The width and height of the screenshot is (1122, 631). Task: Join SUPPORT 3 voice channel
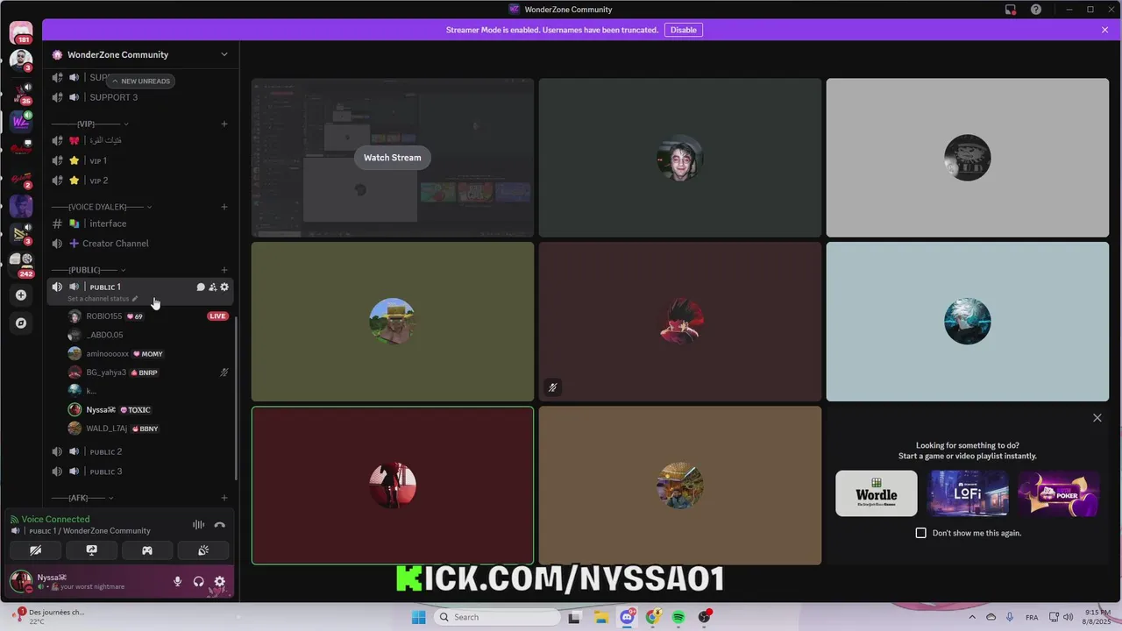tap(140, 97)
